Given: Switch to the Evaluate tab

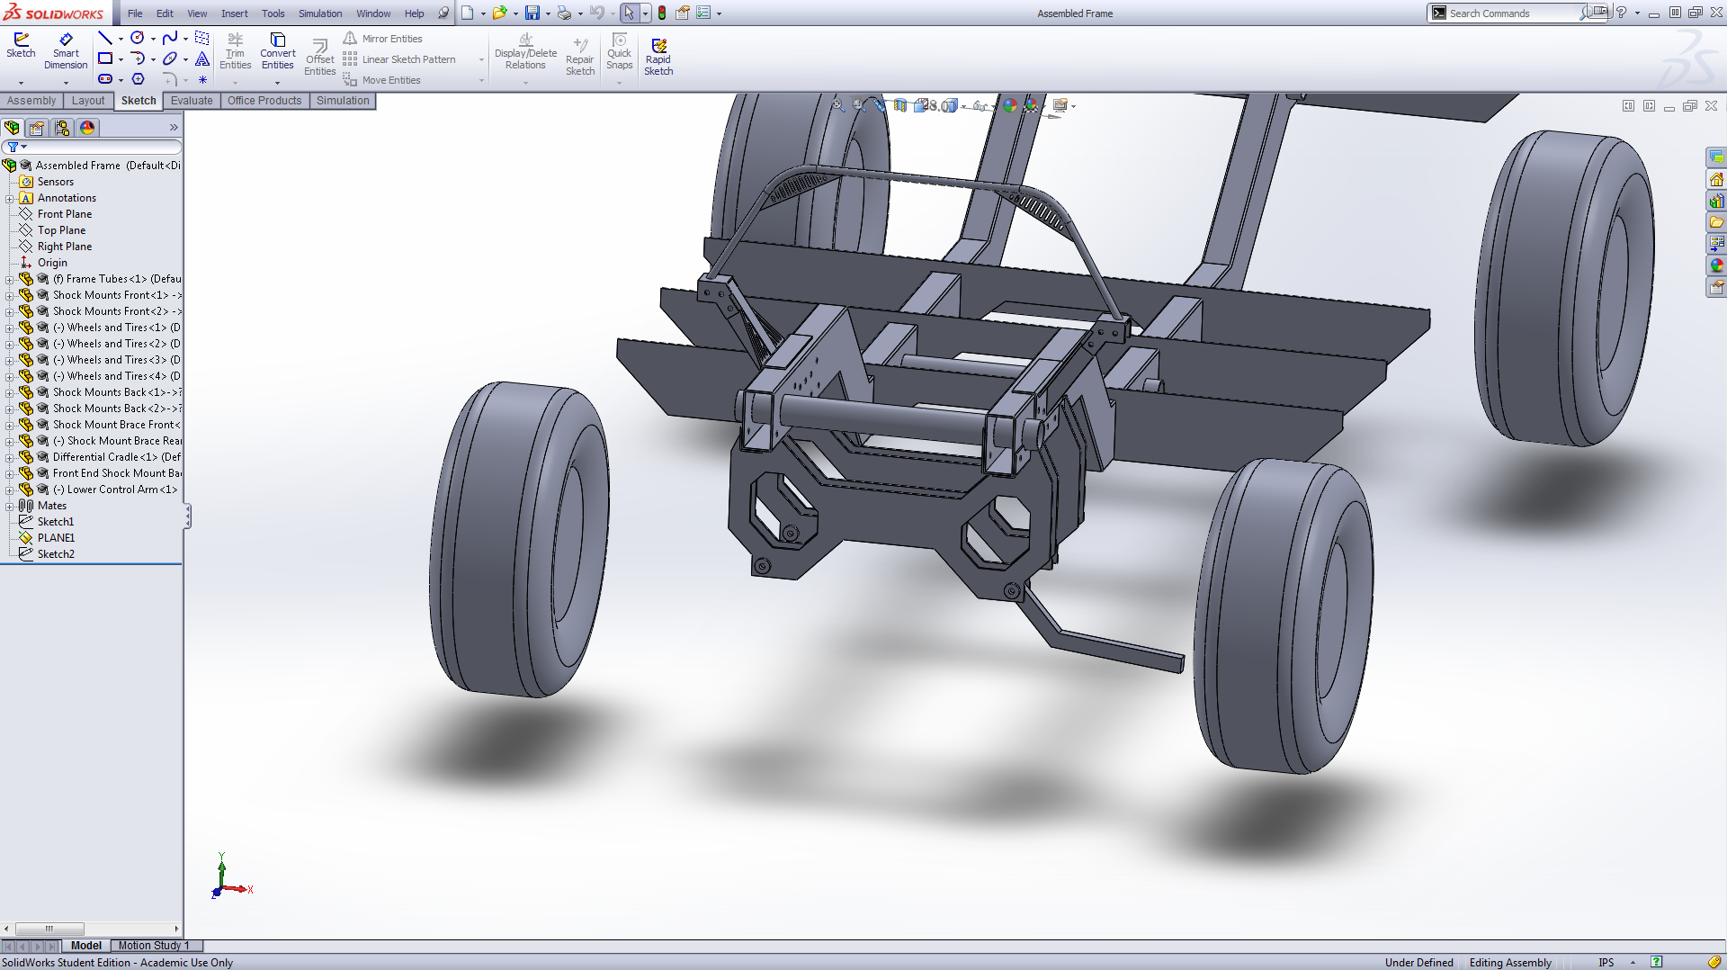Looking at the screenshot, I should coord(192,101).
